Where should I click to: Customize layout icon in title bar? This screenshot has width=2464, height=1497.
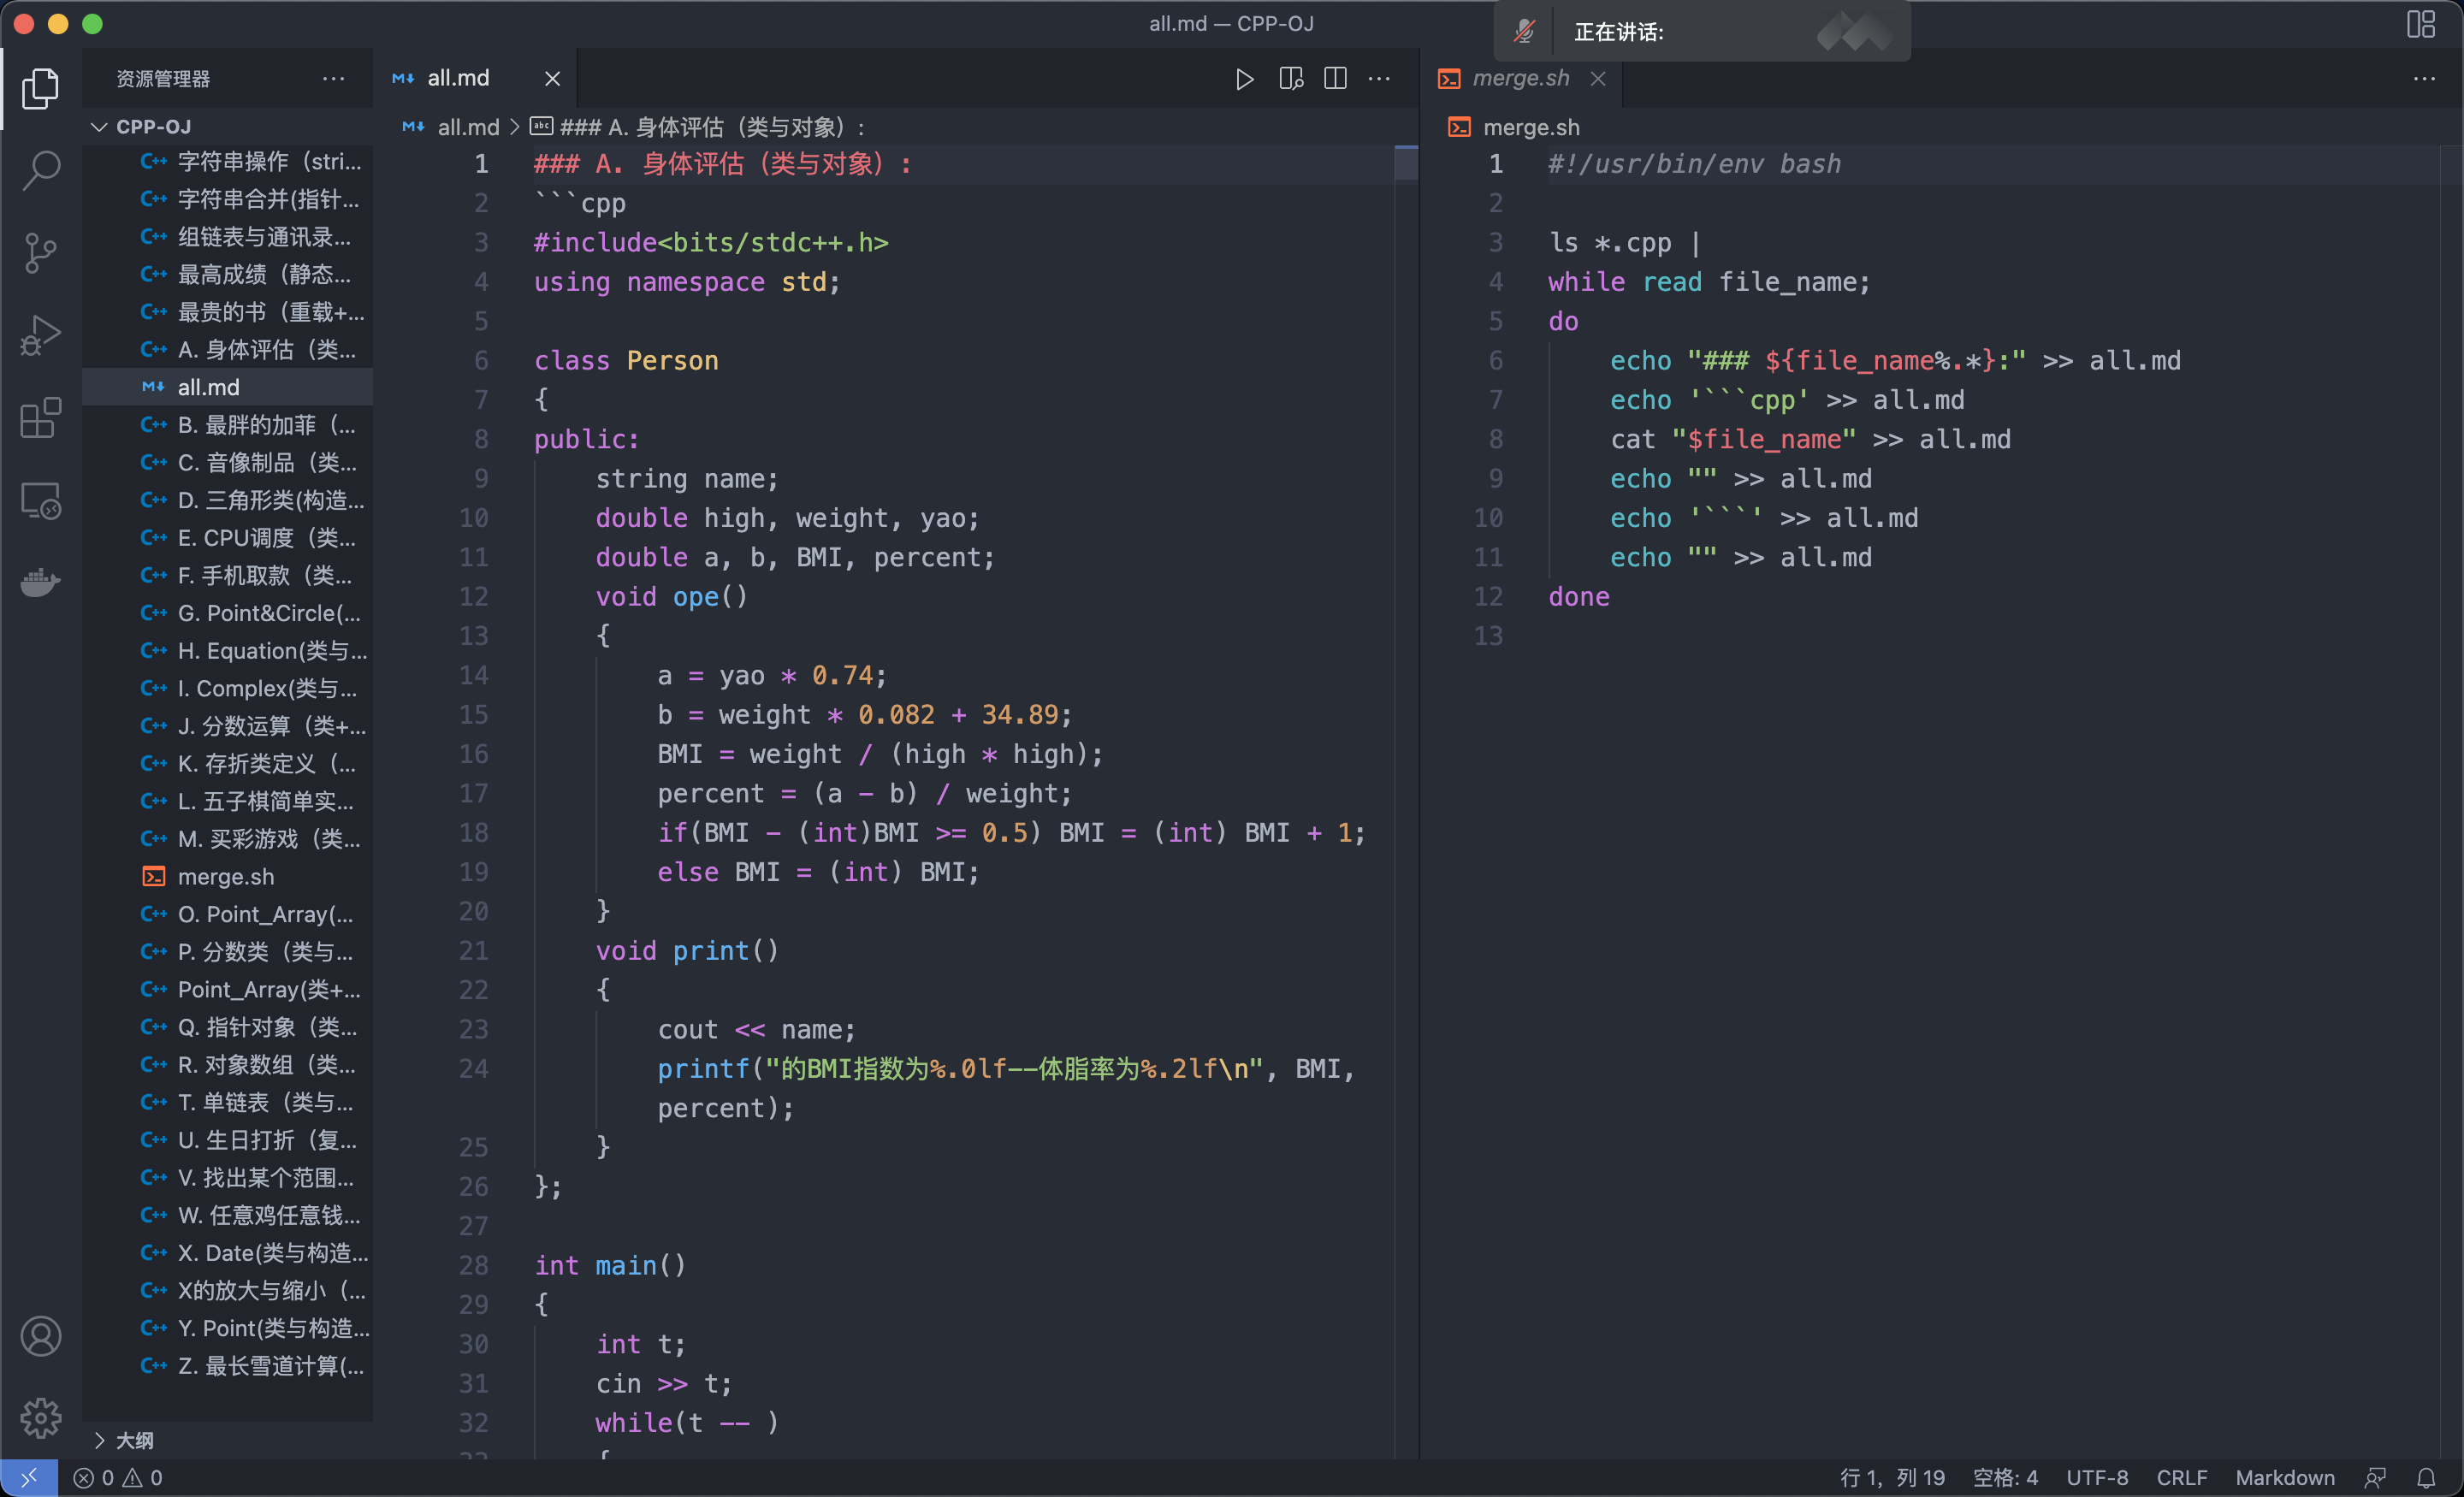point(2421,24)
